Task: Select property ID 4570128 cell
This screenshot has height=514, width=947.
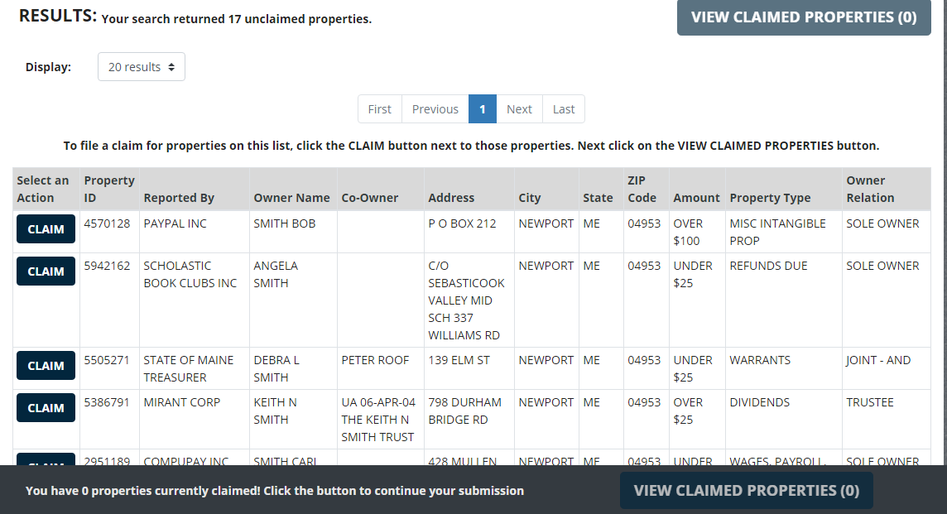Action: [x=107, y=223]
